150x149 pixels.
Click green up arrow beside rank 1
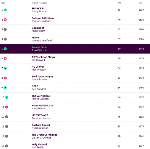5,10
